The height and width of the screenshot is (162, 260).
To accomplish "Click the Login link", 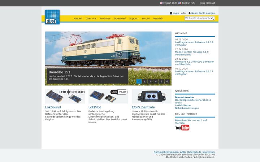I will [176, 13].
